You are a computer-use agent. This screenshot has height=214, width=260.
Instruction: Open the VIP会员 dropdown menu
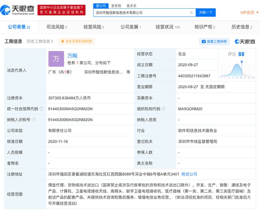coord(248,13)
